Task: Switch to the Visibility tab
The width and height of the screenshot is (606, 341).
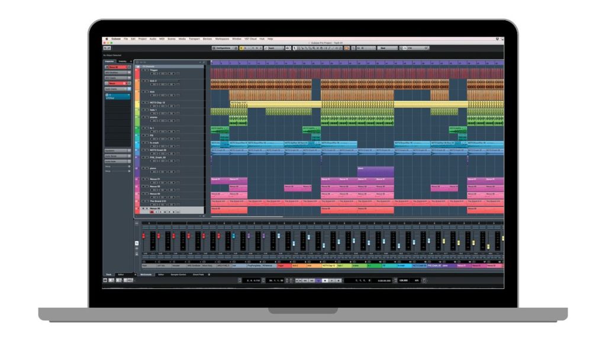Action: coord(123,62)
